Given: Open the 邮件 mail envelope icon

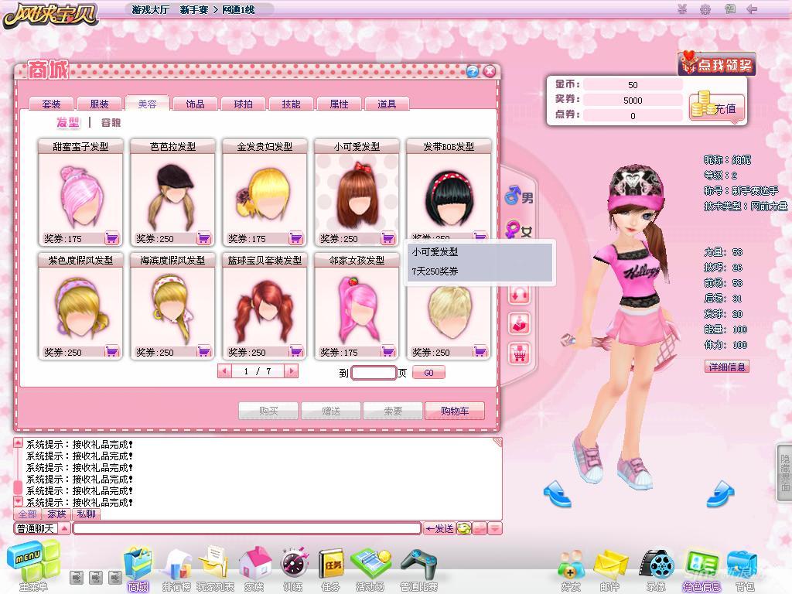Looking at the screenshot, I should pyautogui.click(x=610, y=569).
